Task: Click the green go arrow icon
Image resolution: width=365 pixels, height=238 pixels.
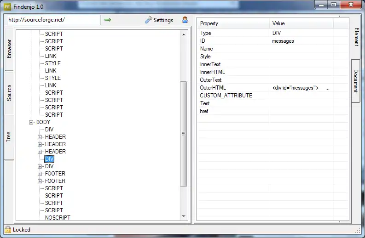Action: [108, 20]
